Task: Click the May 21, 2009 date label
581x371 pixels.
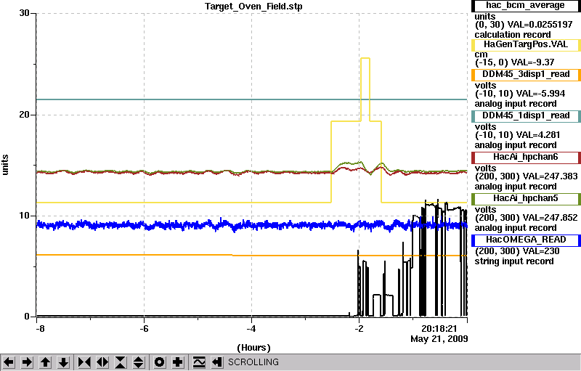Action: pyautogui.click(x=439, y=339)
